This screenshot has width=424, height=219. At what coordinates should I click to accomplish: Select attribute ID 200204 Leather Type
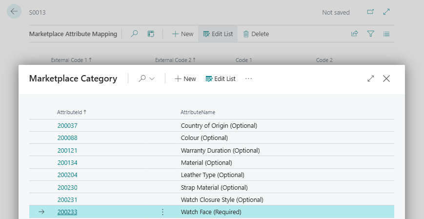[x=67, y=175]
